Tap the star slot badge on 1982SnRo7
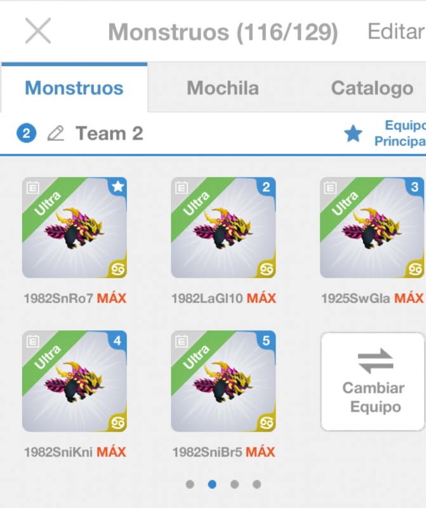426x508 pixels. pos(117,187)
